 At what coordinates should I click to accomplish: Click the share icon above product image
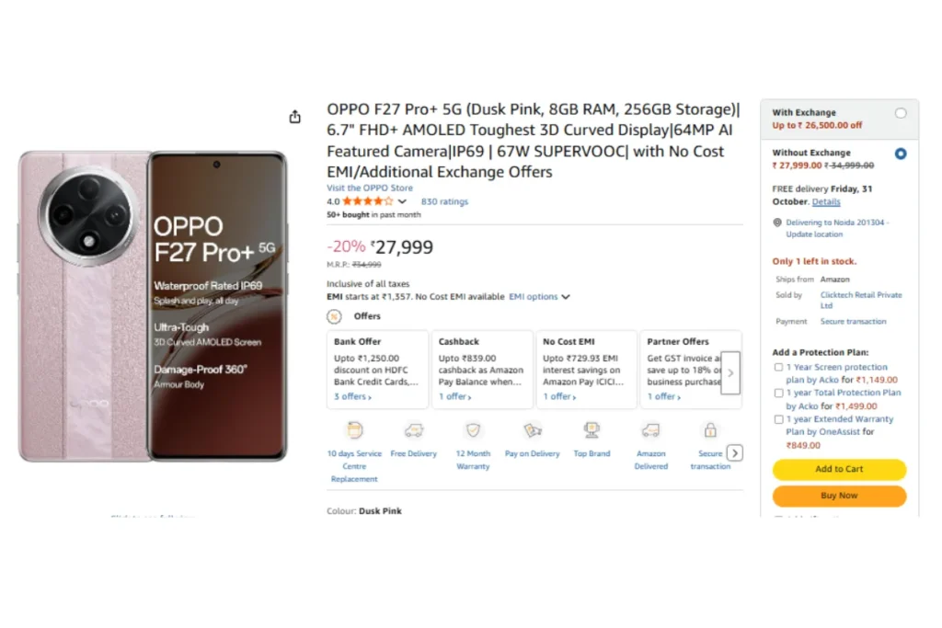(x=294, y=117)
